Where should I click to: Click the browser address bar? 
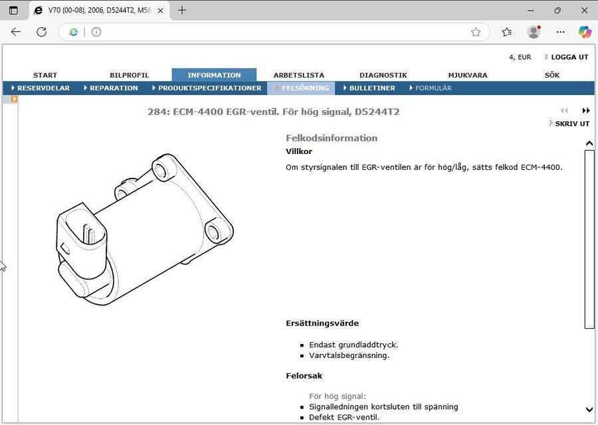coord(279,32)
